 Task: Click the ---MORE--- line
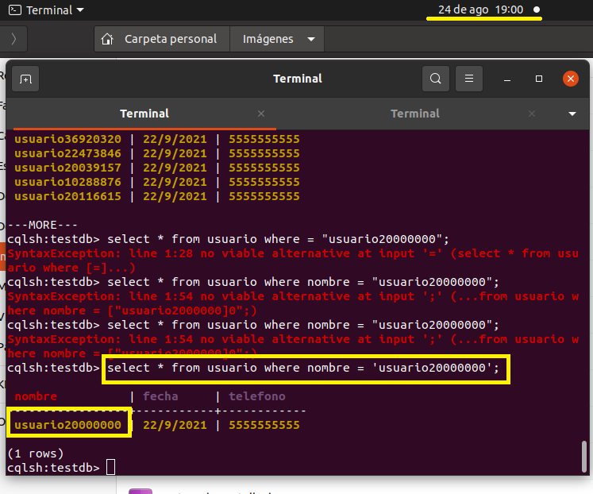coord(42,225)
